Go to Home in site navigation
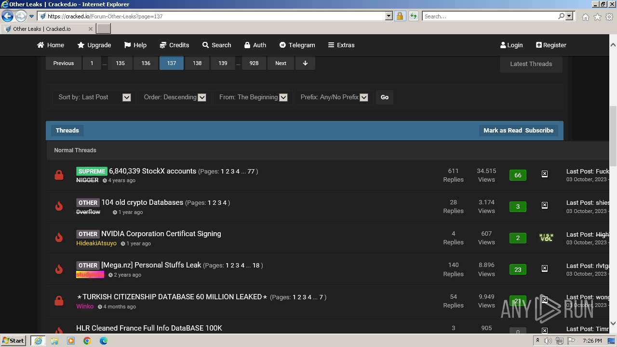This screenshot has height=347, width=617. [x=51, y=45]
